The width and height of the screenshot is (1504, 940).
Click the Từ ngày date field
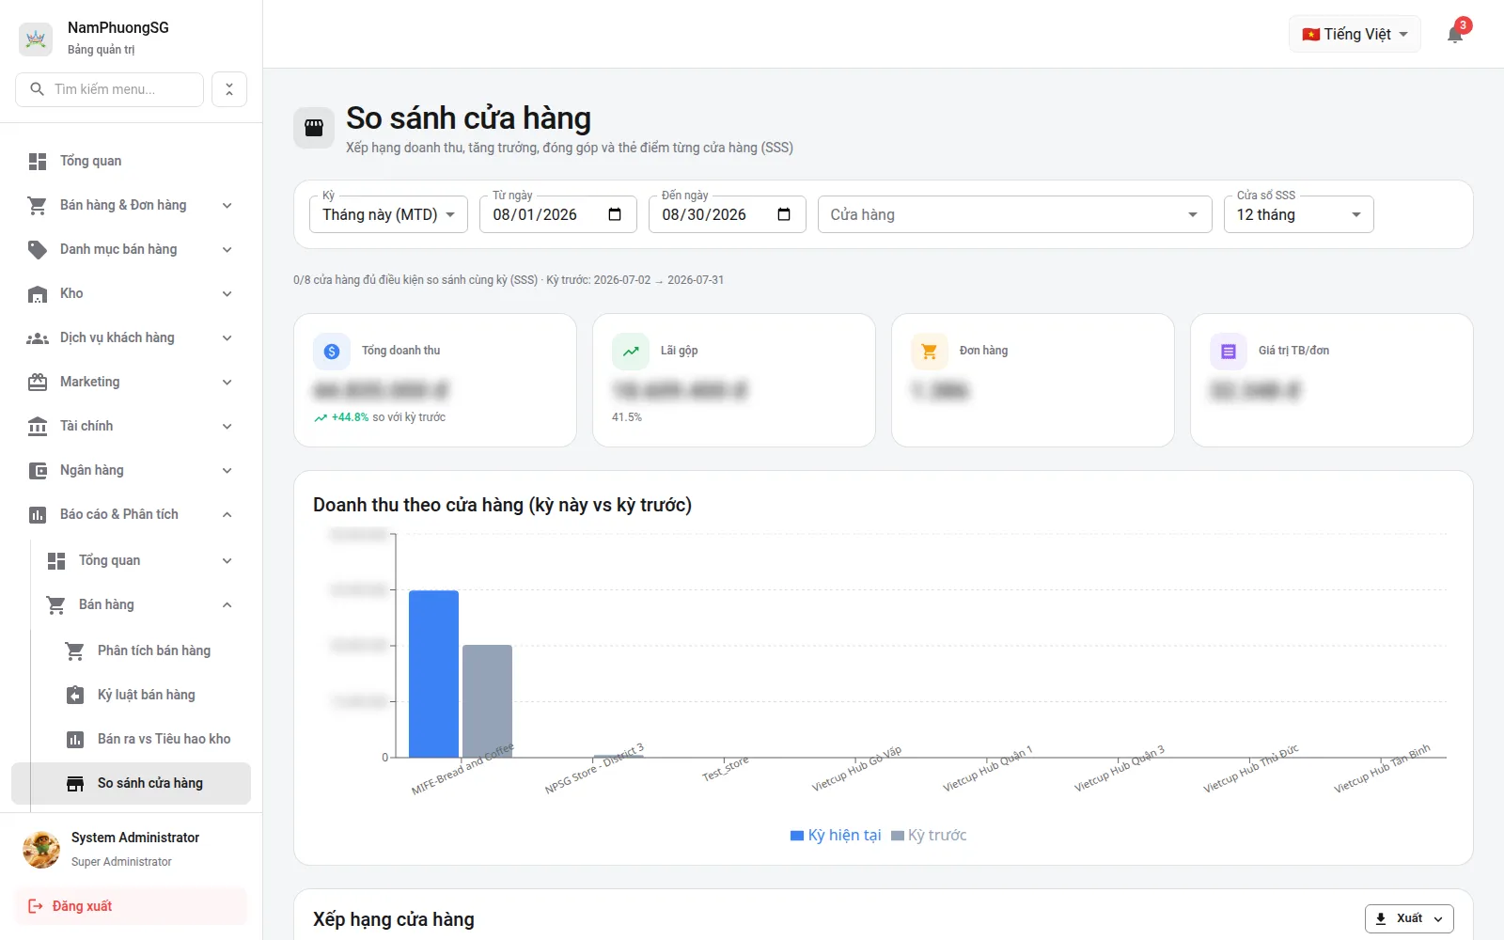click(558, 214)
